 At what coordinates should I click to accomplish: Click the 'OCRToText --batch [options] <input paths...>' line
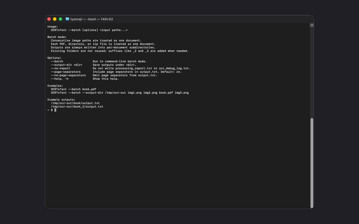pyautogui.click(x=89, y=30)
